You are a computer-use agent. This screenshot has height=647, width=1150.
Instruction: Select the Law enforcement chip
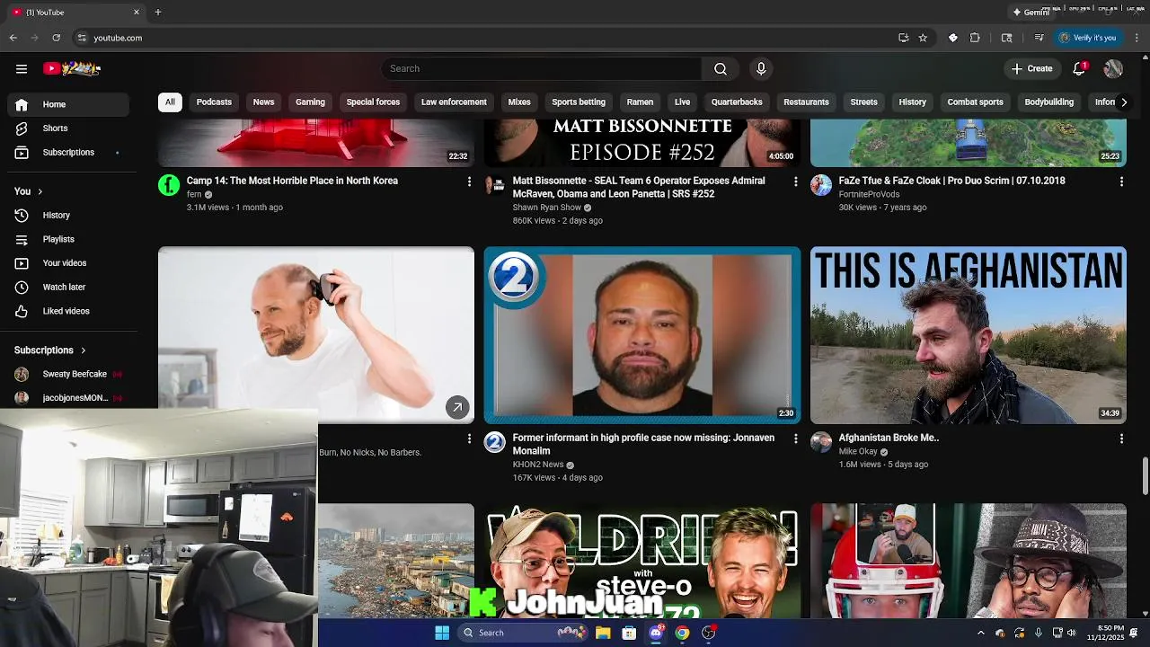454,102
